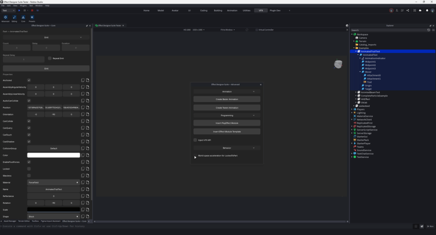Screen dimensions: 436x235
Task: Click the user avatar icon
Action: tap(432, 11)
